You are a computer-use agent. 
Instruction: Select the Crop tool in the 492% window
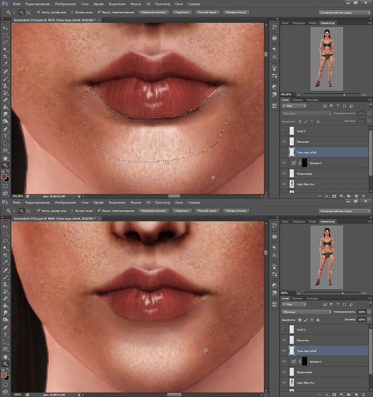5,57
